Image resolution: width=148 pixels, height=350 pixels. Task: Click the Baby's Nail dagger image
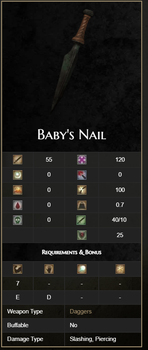click(72, 60)
